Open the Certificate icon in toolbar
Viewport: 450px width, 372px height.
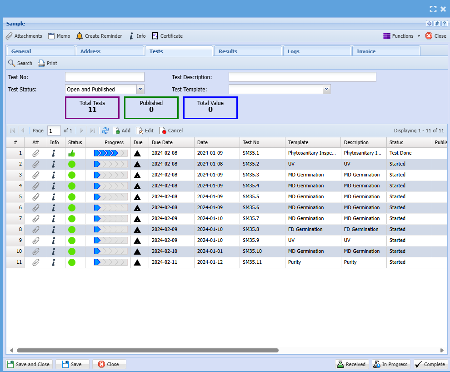[155, 36]
